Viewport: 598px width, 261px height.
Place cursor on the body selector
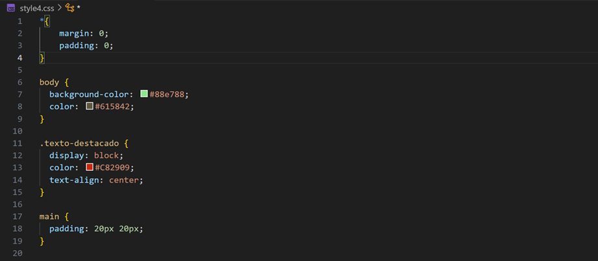pyautogui.click(x=49, y=82)
